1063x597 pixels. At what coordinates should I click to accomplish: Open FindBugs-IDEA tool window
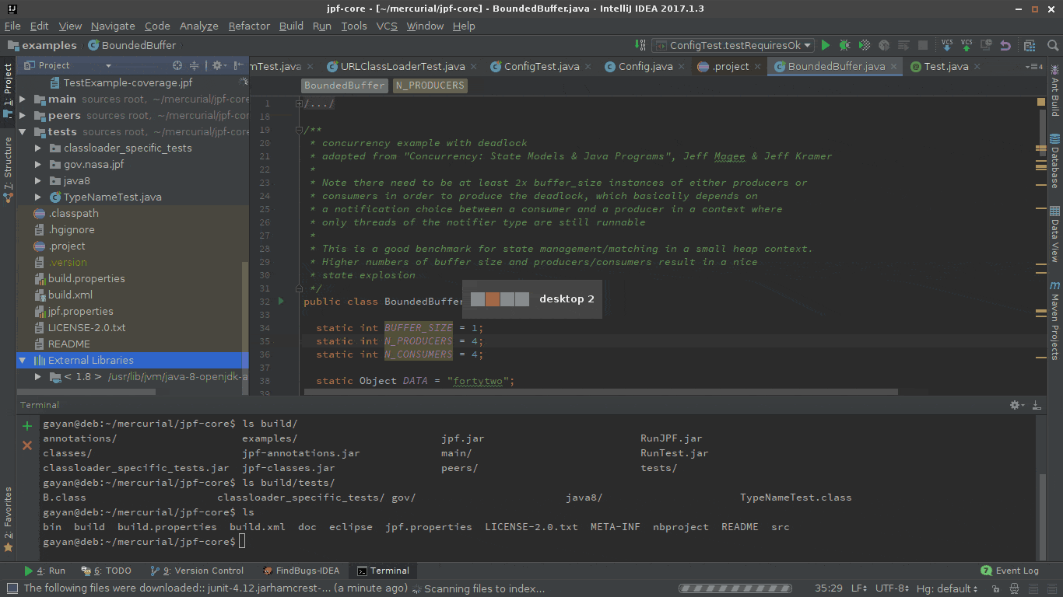301,571
